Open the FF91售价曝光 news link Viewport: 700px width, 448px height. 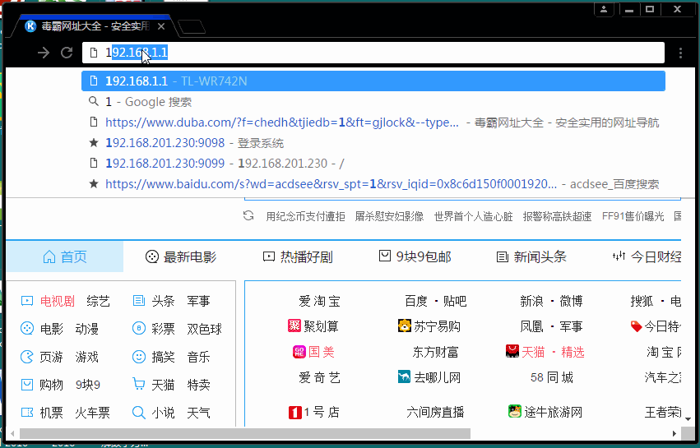[633, 217]
